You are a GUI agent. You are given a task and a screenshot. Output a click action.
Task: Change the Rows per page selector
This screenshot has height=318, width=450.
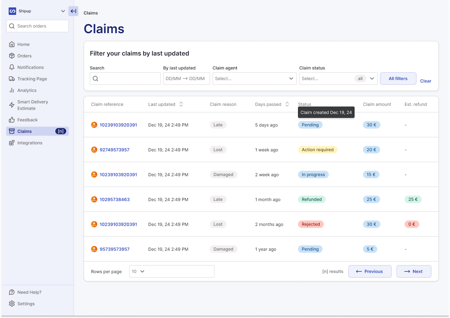click(172, 272)
